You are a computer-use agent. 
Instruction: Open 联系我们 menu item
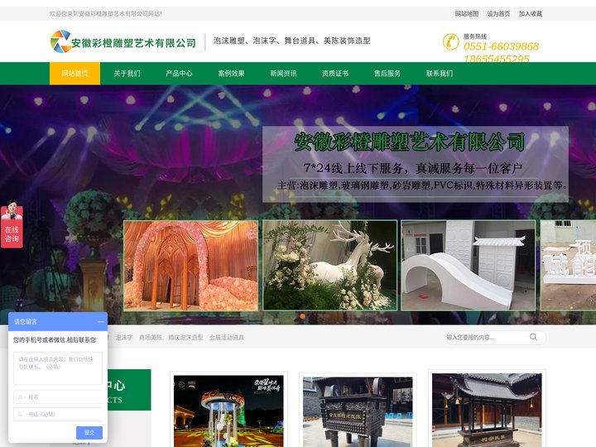pos(440,74)
